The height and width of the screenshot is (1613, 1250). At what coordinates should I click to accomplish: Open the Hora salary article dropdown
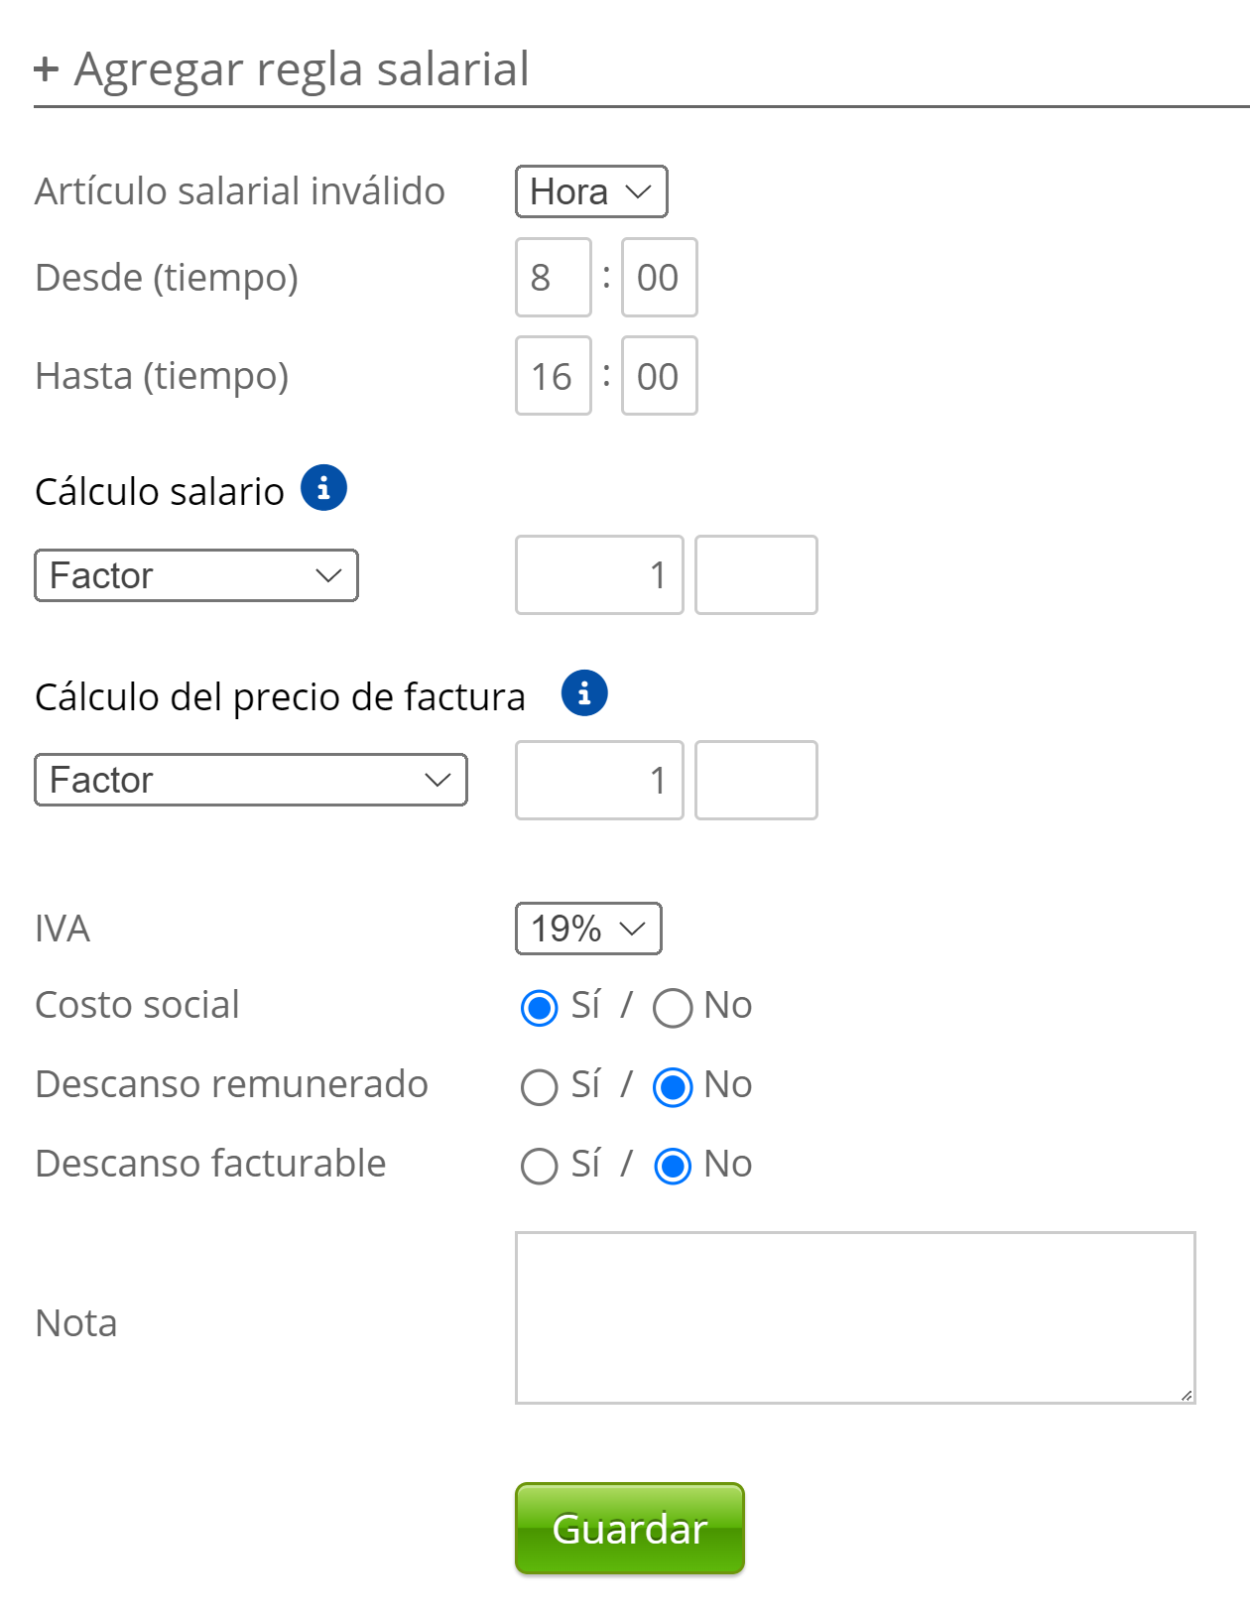tap(591, 191)
